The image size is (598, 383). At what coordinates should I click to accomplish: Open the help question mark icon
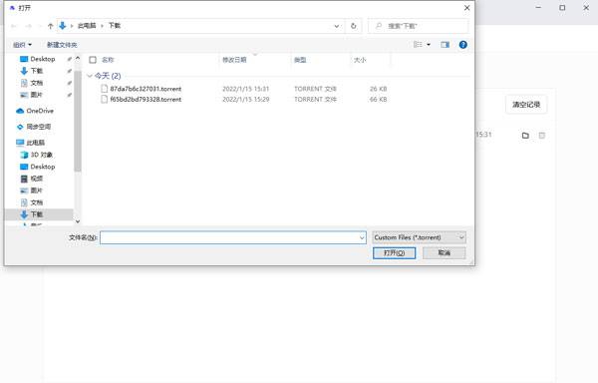pos(463,45)
